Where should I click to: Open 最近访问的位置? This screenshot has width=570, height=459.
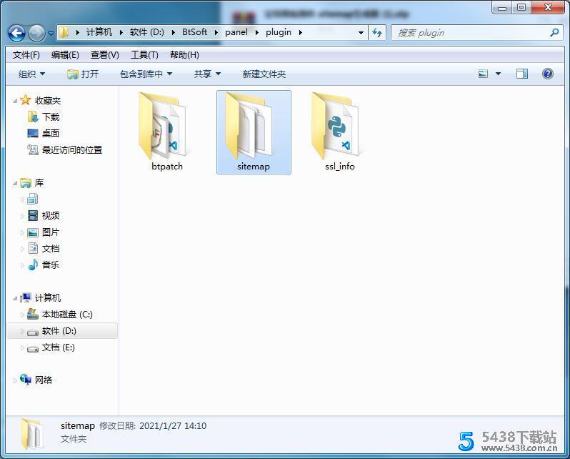coord(72,149)
